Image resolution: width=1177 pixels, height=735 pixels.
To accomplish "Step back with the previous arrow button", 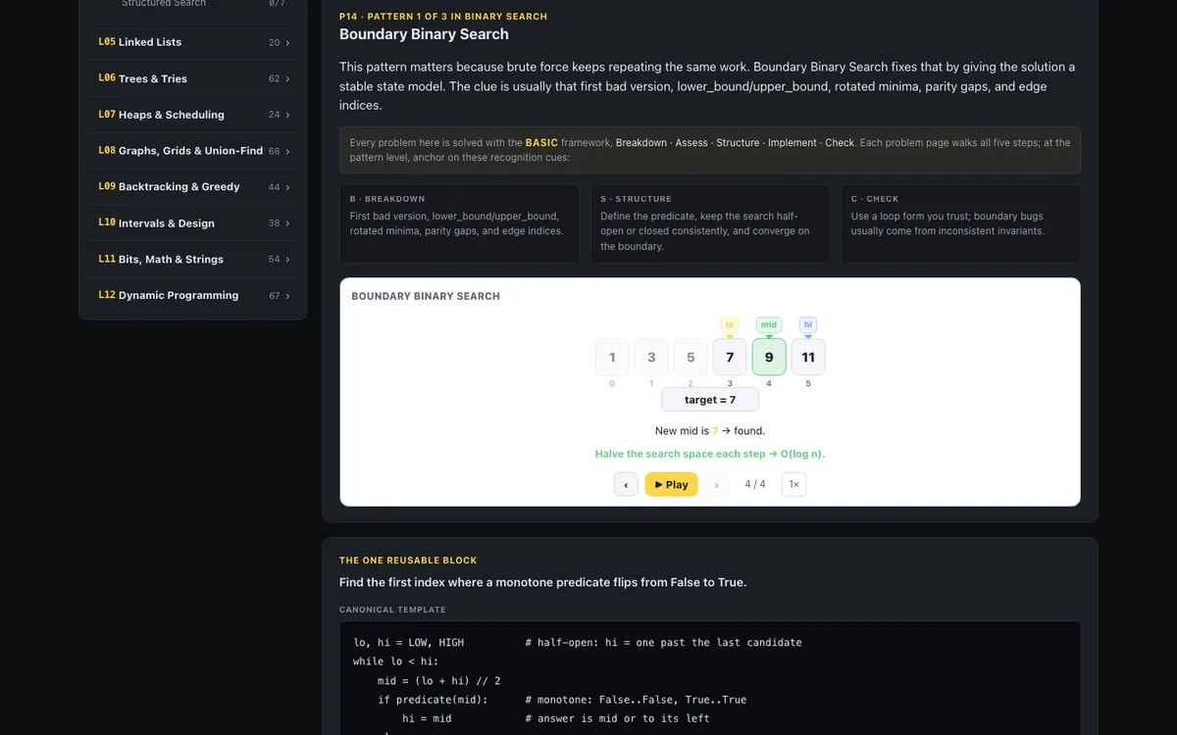I will [x=626, y=484].
